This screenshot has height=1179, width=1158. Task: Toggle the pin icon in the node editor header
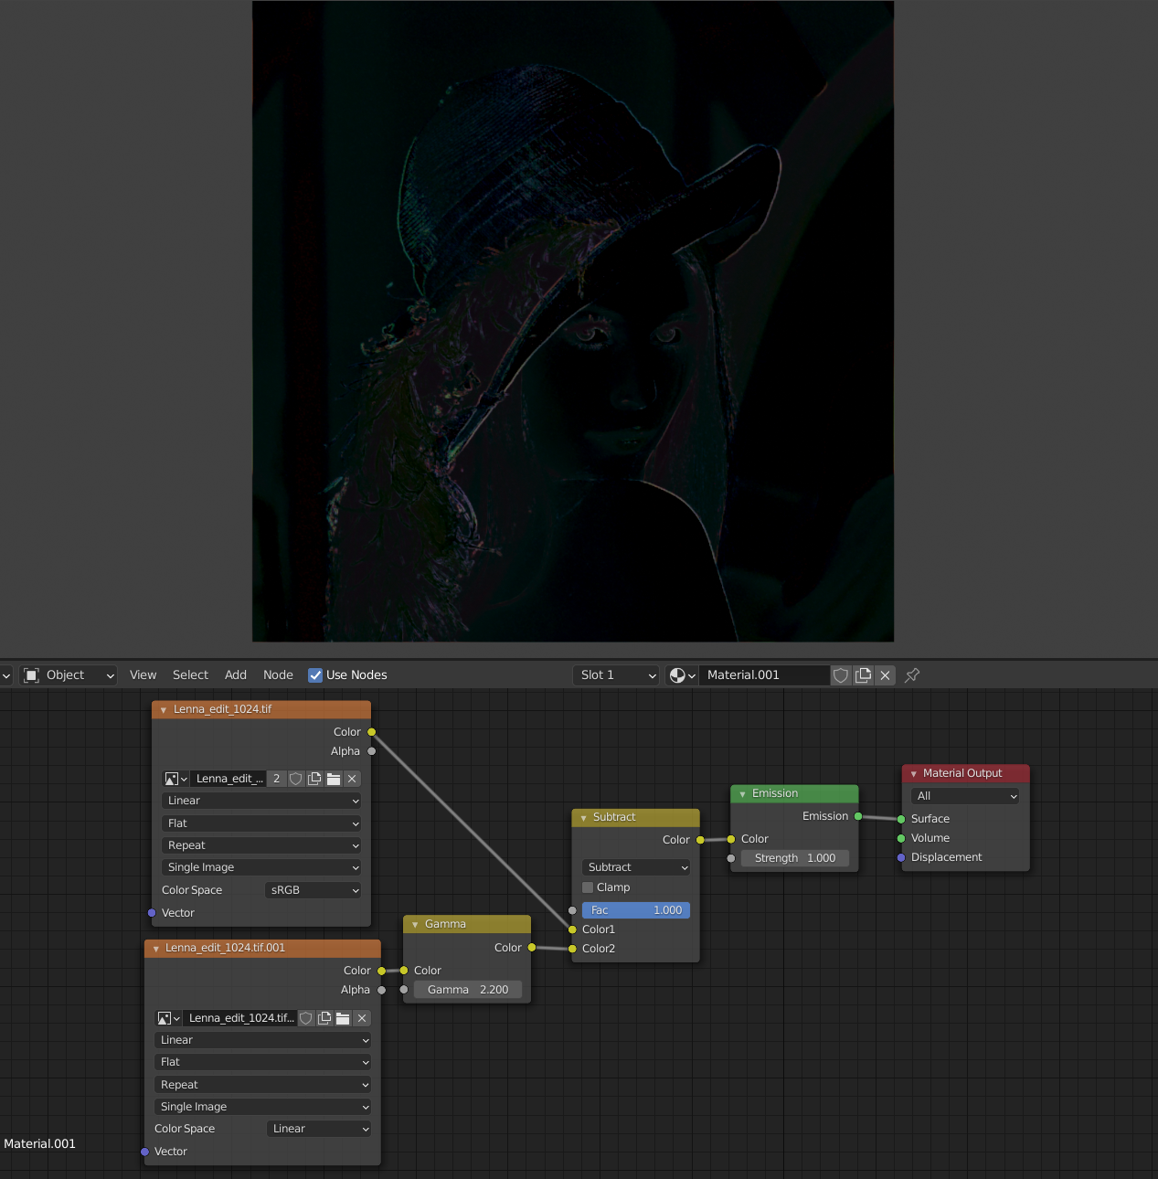point(912,675)
